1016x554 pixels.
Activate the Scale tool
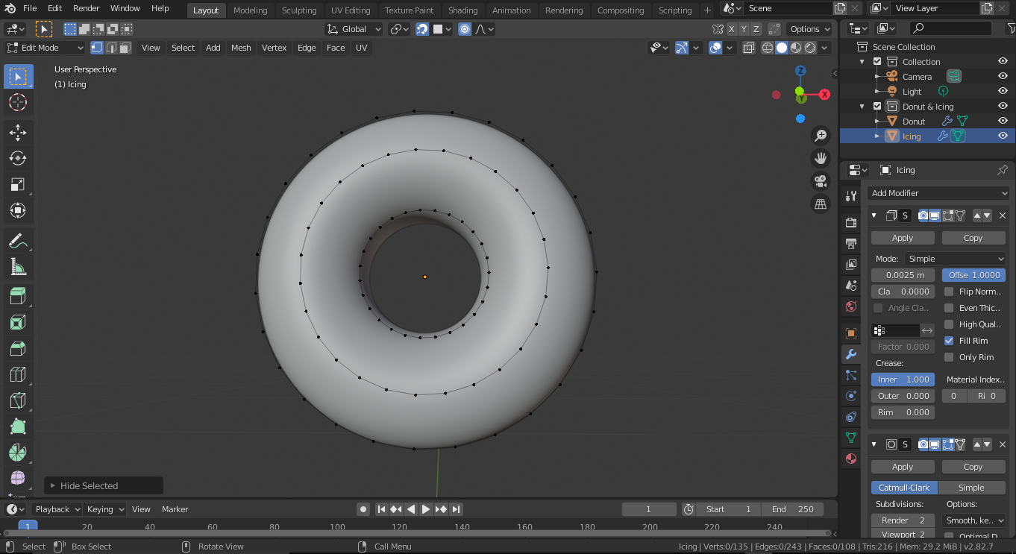pos(18,184)
